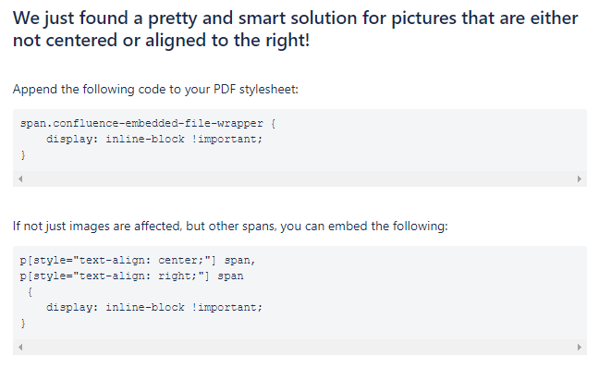Click the text-align: center selector line
Screen dimensions: 599x368
138,260
